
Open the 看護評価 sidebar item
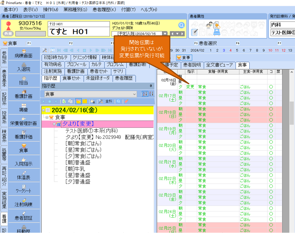tap(24, 135)
